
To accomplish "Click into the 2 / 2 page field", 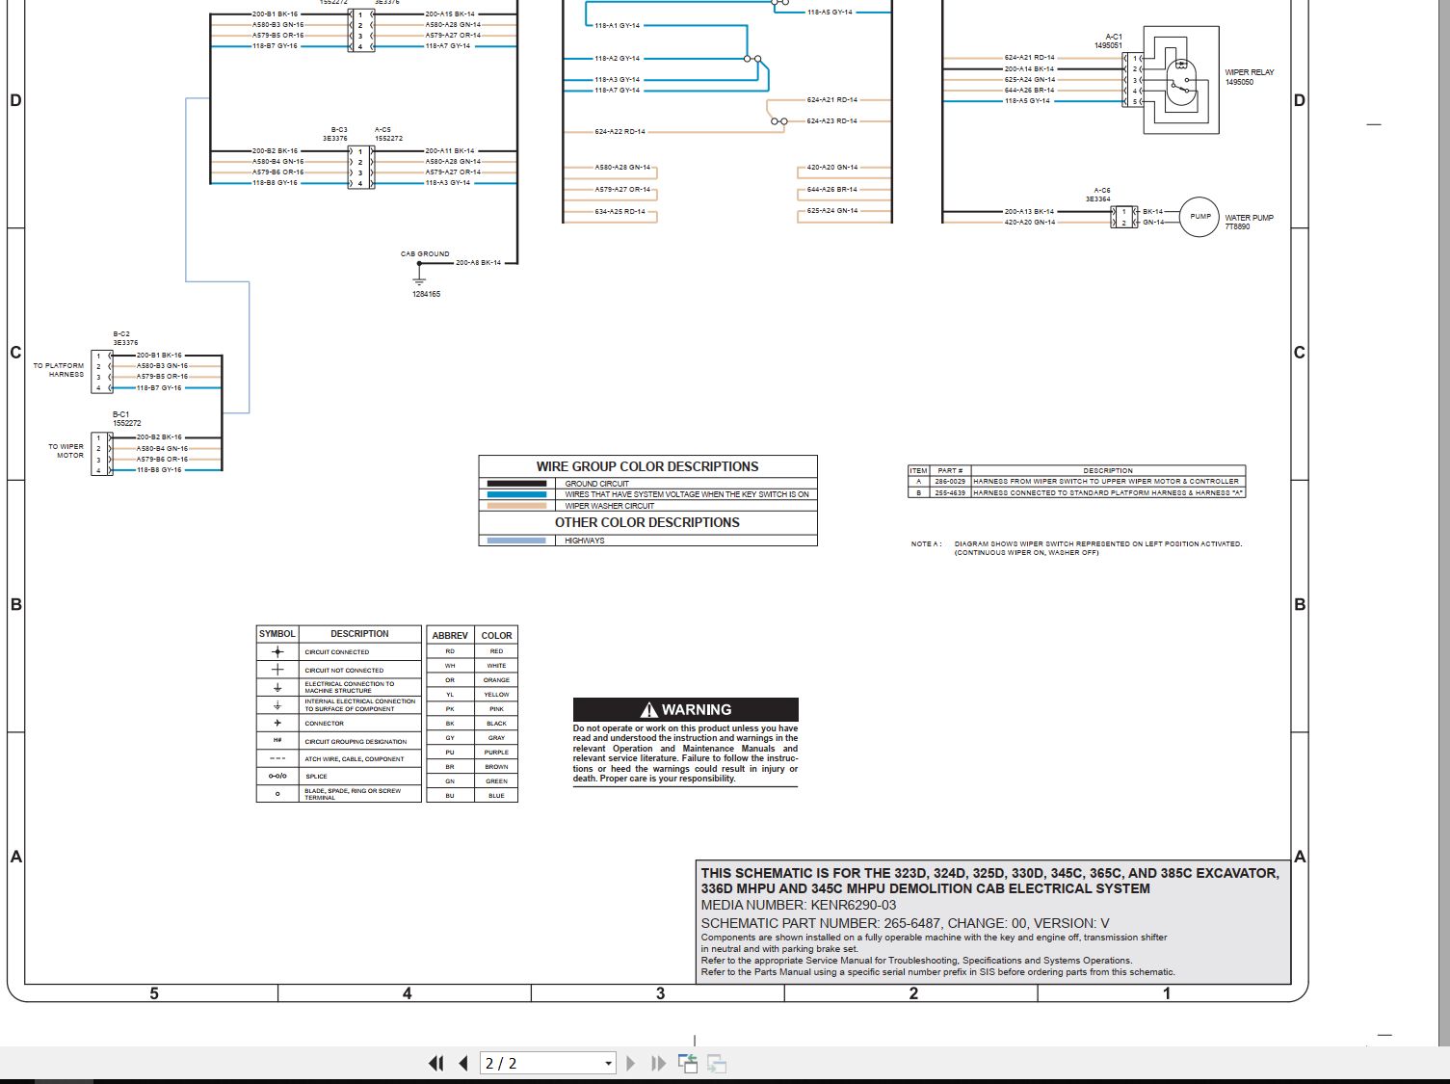I will click(x=541, y=1063).
